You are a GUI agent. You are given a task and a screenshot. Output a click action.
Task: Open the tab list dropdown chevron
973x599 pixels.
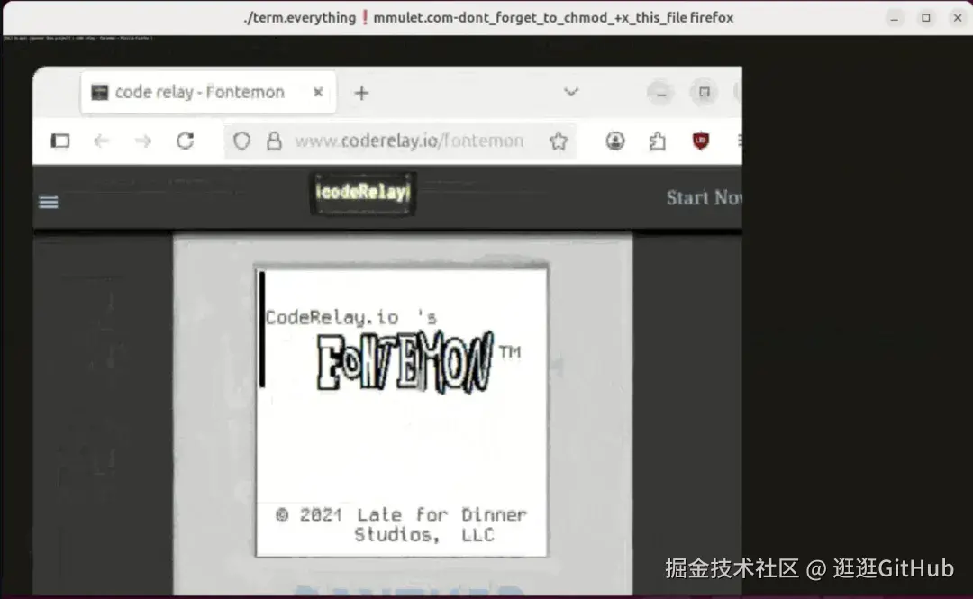(x=570, y=92)
